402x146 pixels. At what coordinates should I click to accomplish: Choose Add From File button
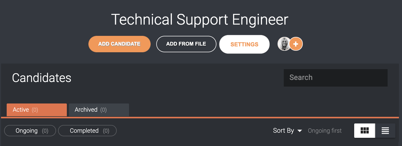[186, 44]
